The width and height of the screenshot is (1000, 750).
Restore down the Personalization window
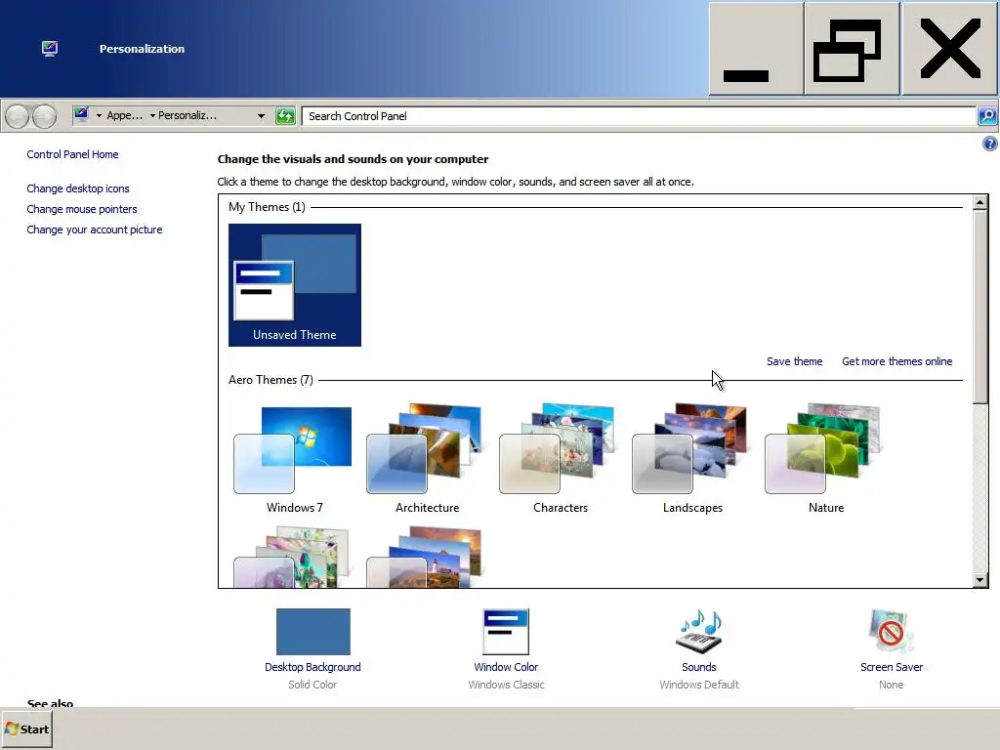(x=852, y=49)
